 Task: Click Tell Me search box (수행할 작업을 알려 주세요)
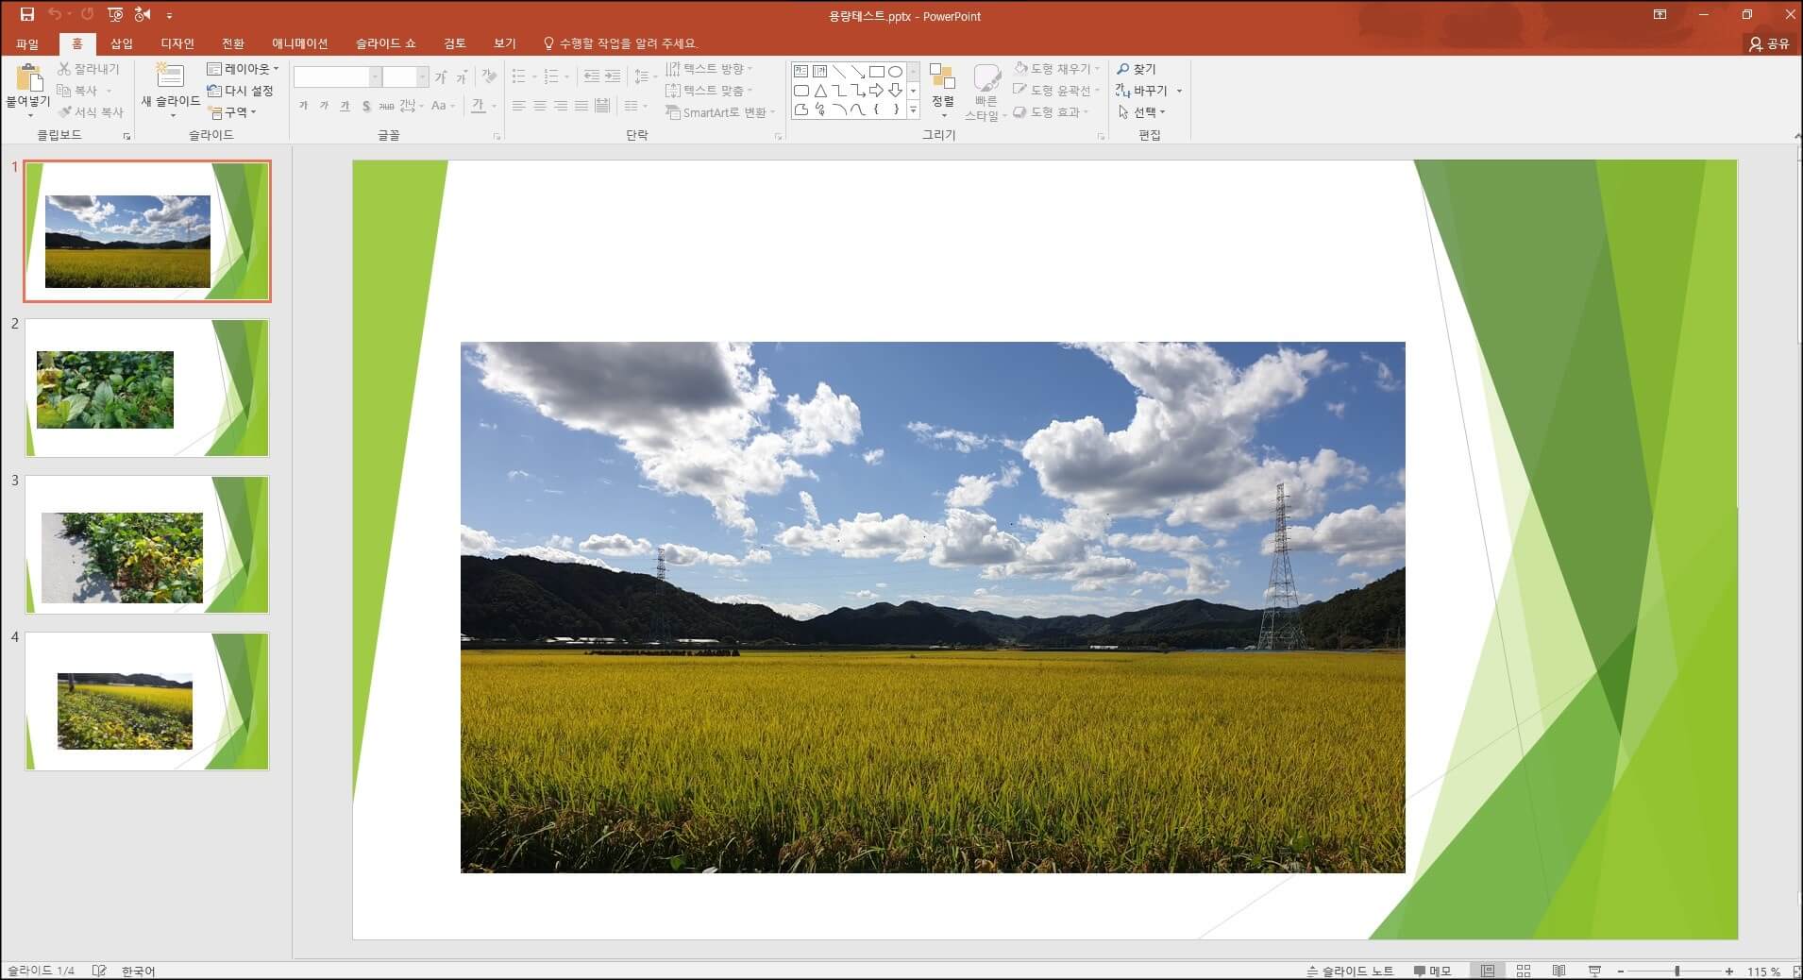pyautogui.click(x=620, y=43)
